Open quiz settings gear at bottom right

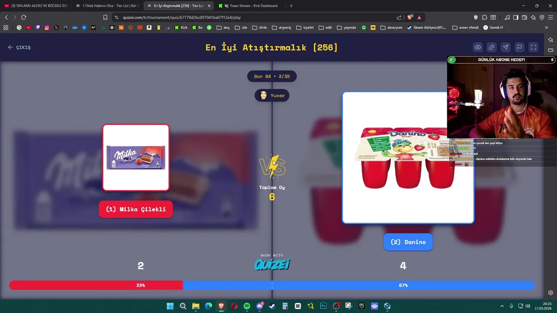[550, 293]
